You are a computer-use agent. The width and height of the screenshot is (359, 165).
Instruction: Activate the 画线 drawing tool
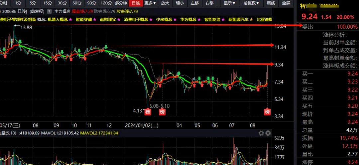pyautogui.click(x=271, y=3)
